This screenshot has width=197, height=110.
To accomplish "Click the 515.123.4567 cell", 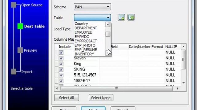I will tap(85, 75).
